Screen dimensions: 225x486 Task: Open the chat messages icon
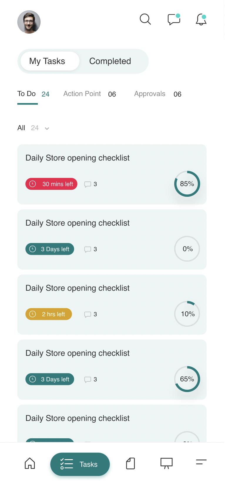pyautogui.click(x=174, y=19)
